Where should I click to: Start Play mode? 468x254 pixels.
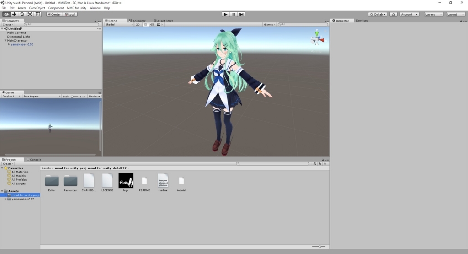(x=225, y=14)
